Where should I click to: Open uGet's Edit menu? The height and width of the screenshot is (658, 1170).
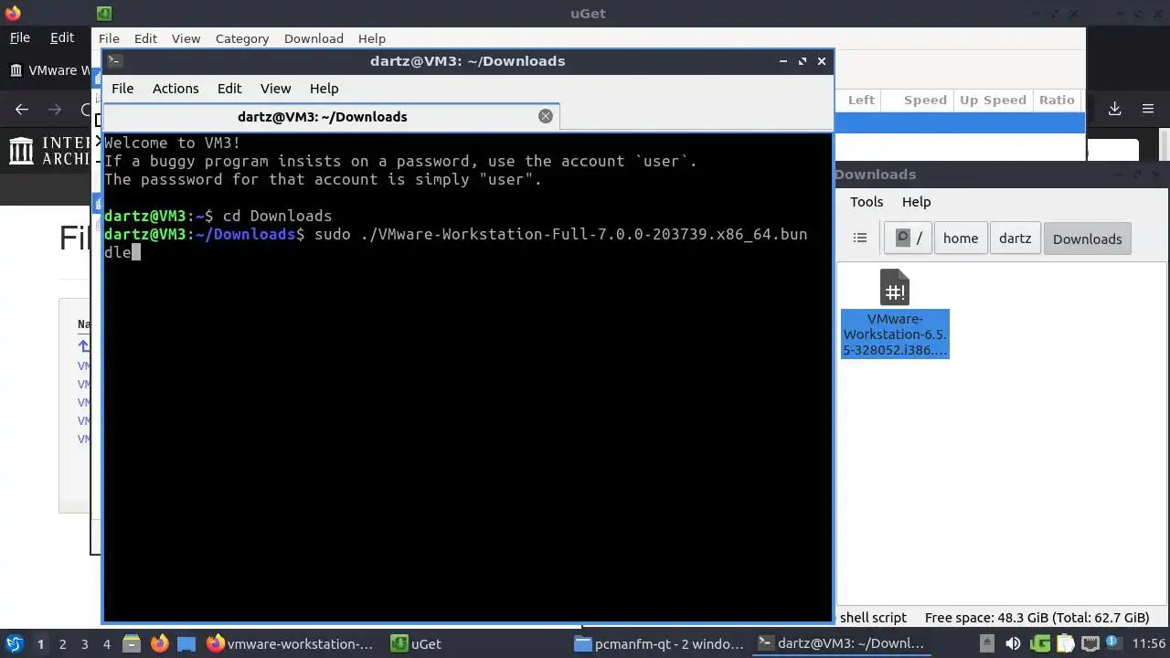pos(145,38)
